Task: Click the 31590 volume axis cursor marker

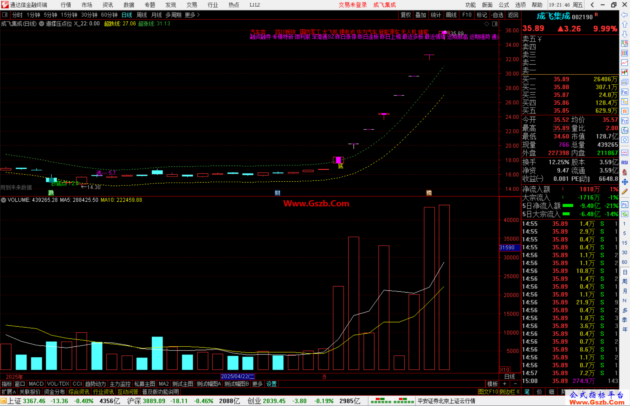Action: [x=510, y=248]
